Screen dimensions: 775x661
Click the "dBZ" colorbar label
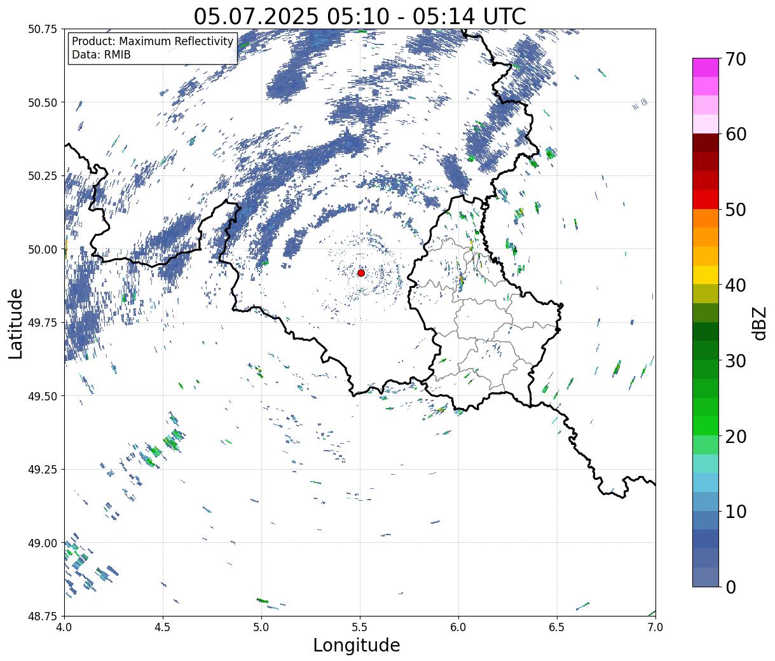pyautogui.click(x=758, y=323)
